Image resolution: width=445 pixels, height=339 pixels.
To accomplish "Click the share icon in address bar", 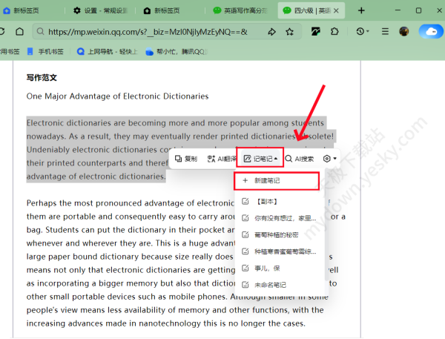I will (271, 32).
